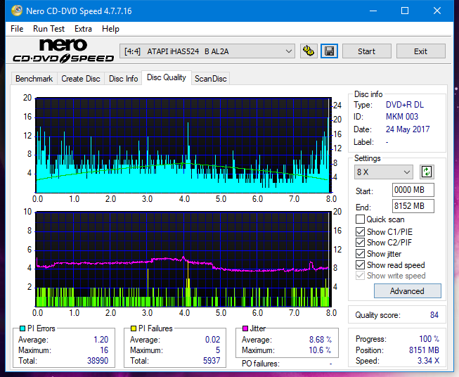
Task: Click the refresh speed settings icon
Action: [x=427, y=172]
